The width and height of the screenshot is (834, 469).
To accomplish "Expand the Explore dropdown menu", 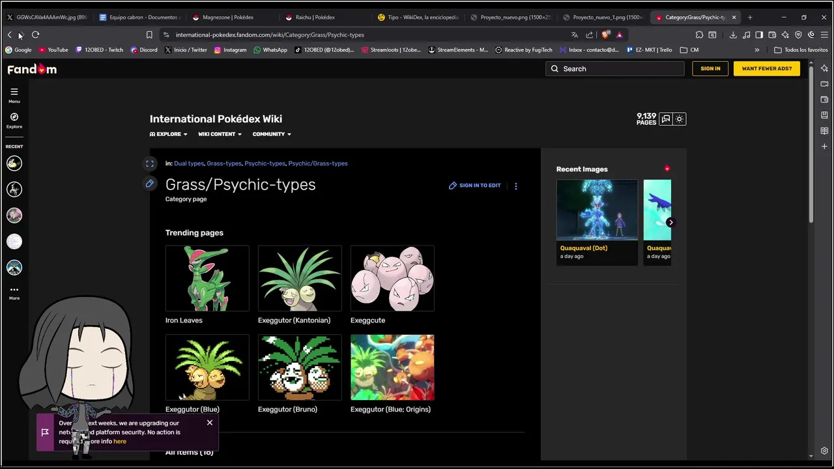I will [x=169, y=134].
